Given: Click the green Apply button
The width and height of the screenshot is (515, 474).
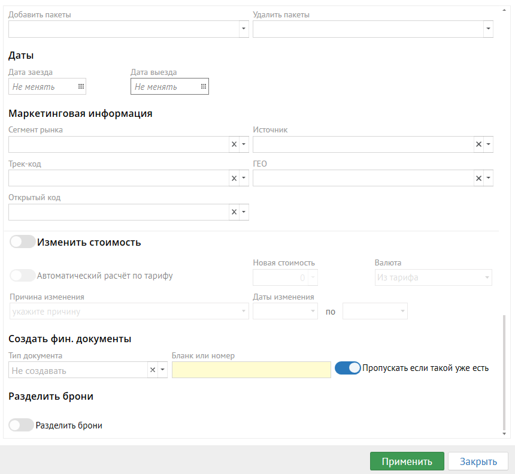Looking at the screenshot, I should [407, 461].
